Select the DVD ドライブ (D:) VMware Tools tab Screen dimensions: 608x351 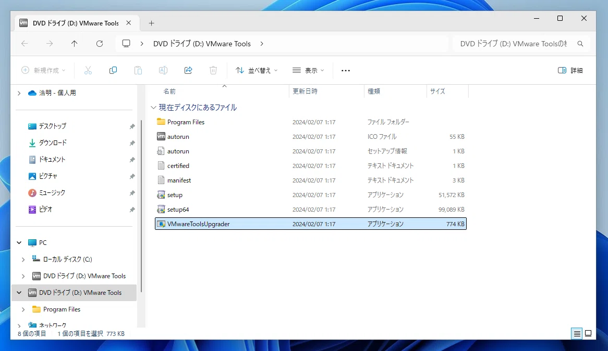[76, 23]
